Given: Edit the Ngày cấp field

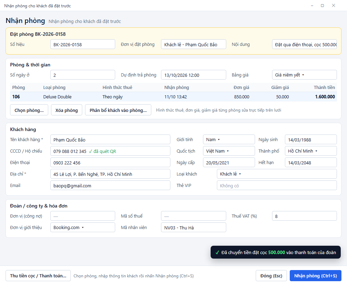Looking at the screenshot, I should coord(229,162).
